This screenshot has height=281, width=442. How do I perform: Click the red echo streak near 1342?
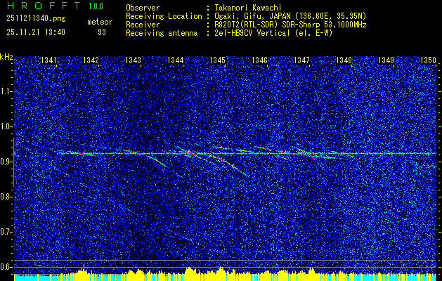(x=82, y=153)
